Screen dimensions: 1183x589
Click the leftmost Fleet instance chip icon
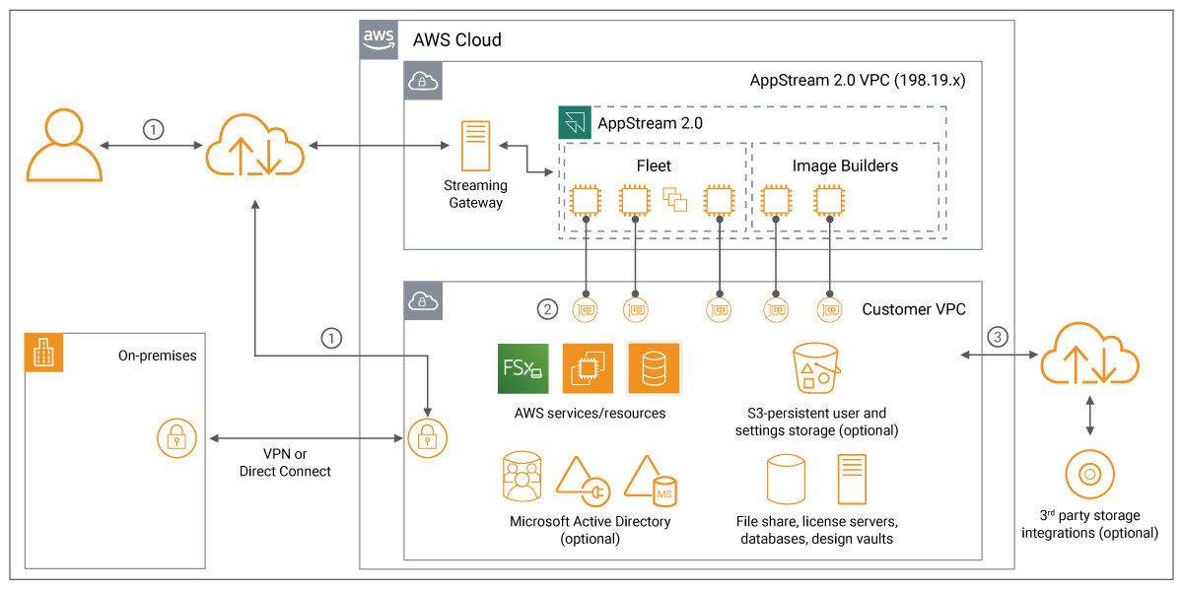tap(585, 200)
